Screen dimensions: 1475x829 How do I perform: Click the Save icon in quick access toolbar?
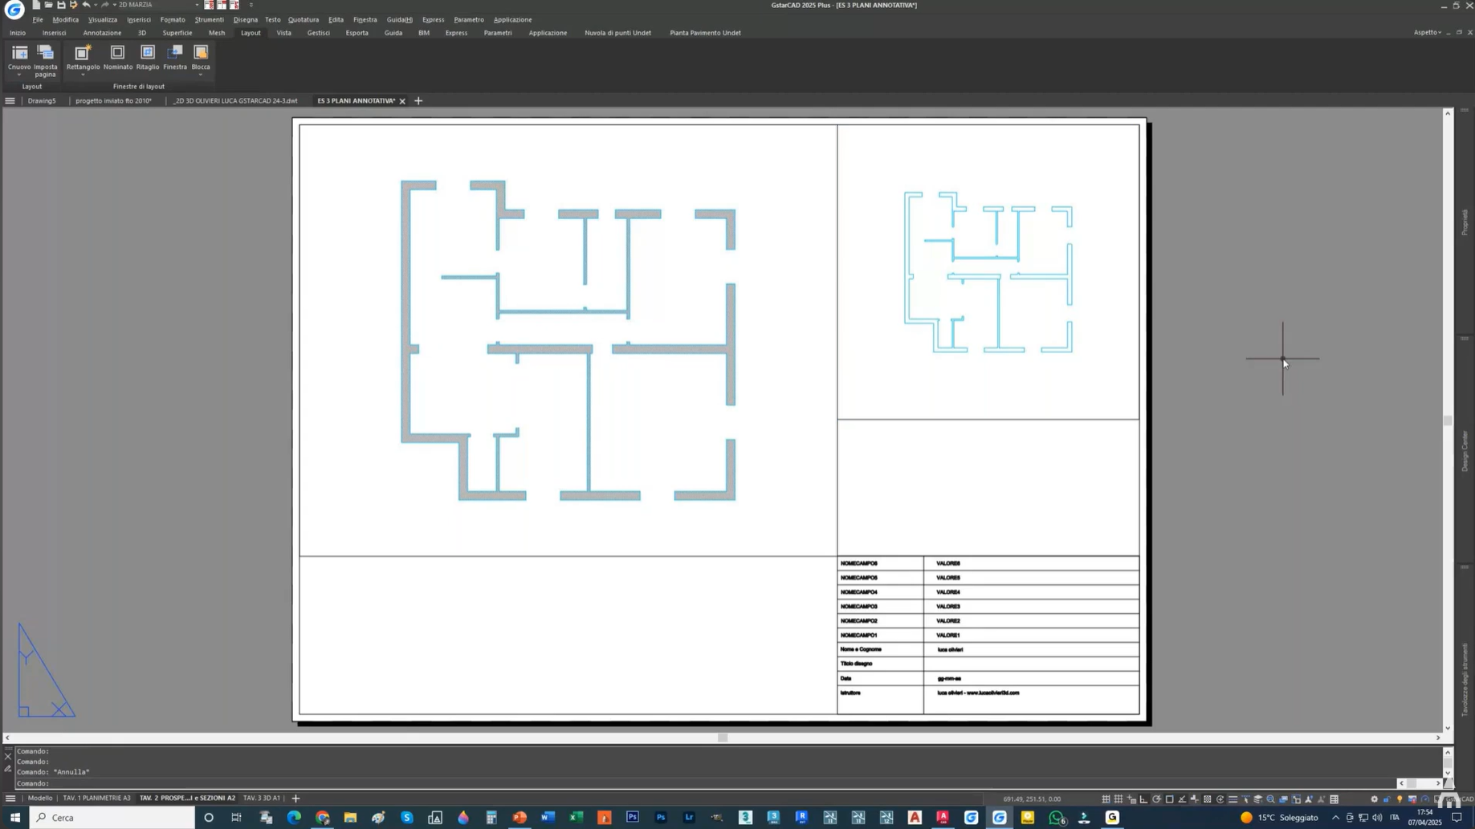tap(61, 5)
